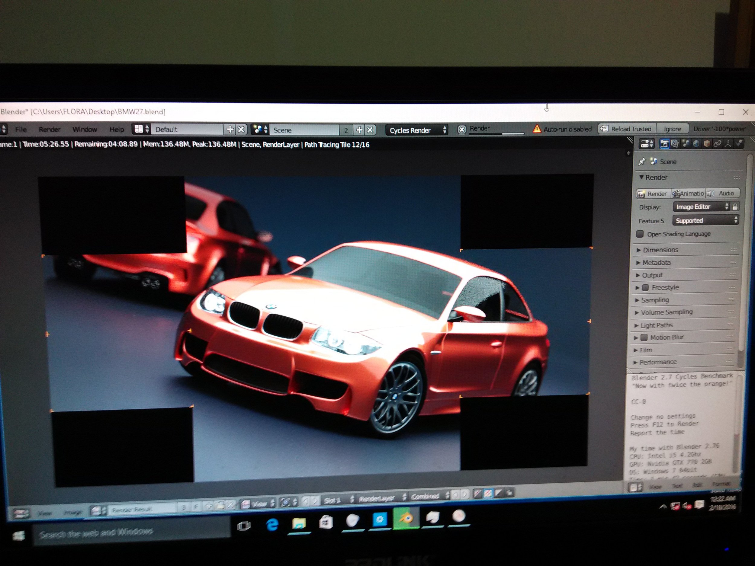The width and height of the screenshot is (755, 566).
Task: Toggle the fake user F button
Action: (196, 507)
